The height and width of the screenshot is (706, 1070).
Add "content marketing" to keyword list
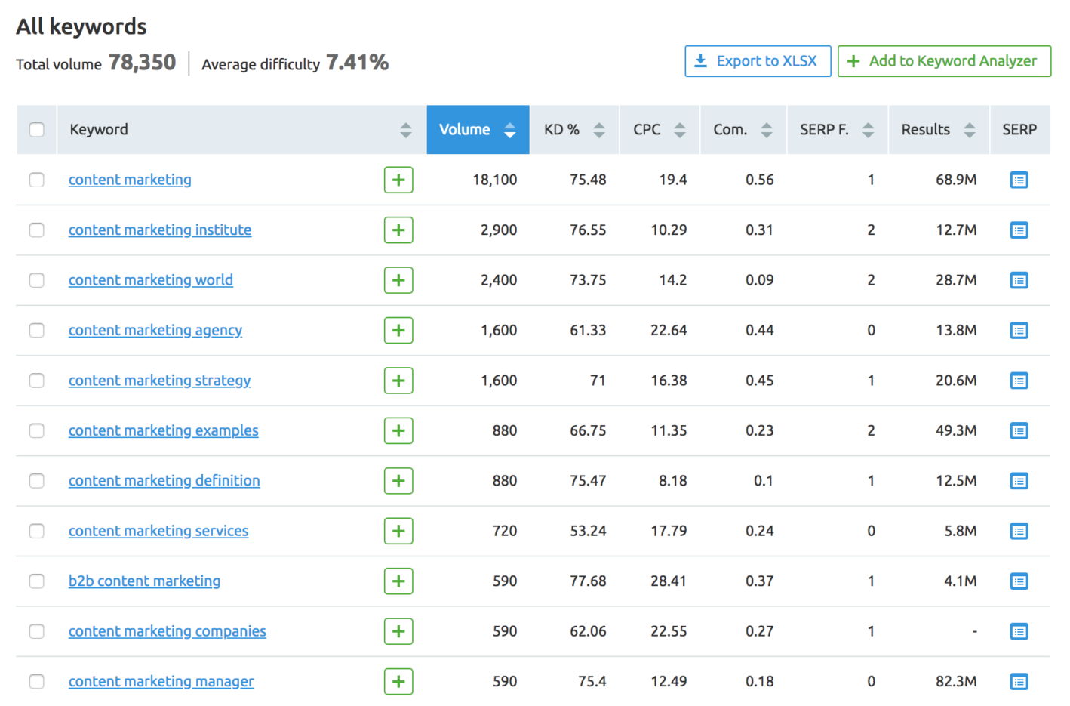[398, 180]
